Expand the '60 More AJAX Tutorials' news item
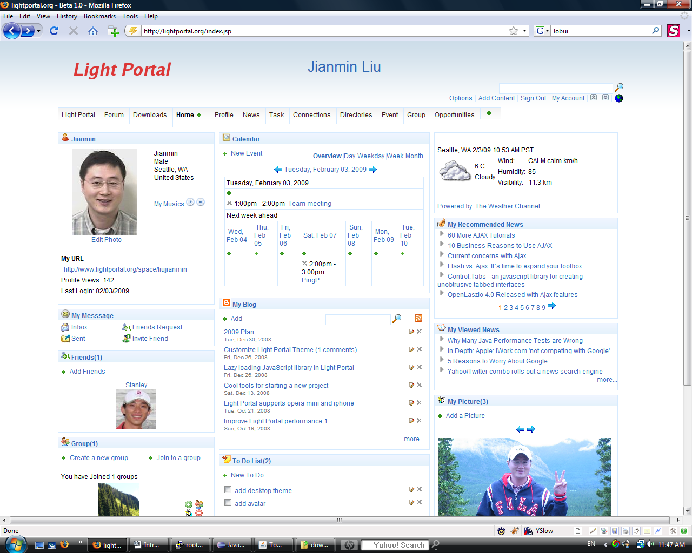This screenshot has width=692, height=553. 442,235
